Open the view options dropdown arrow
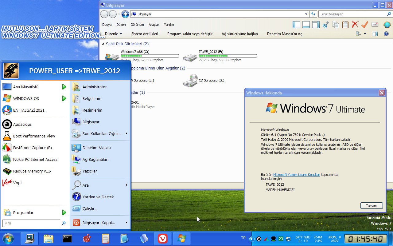 [x=365, y=34]
